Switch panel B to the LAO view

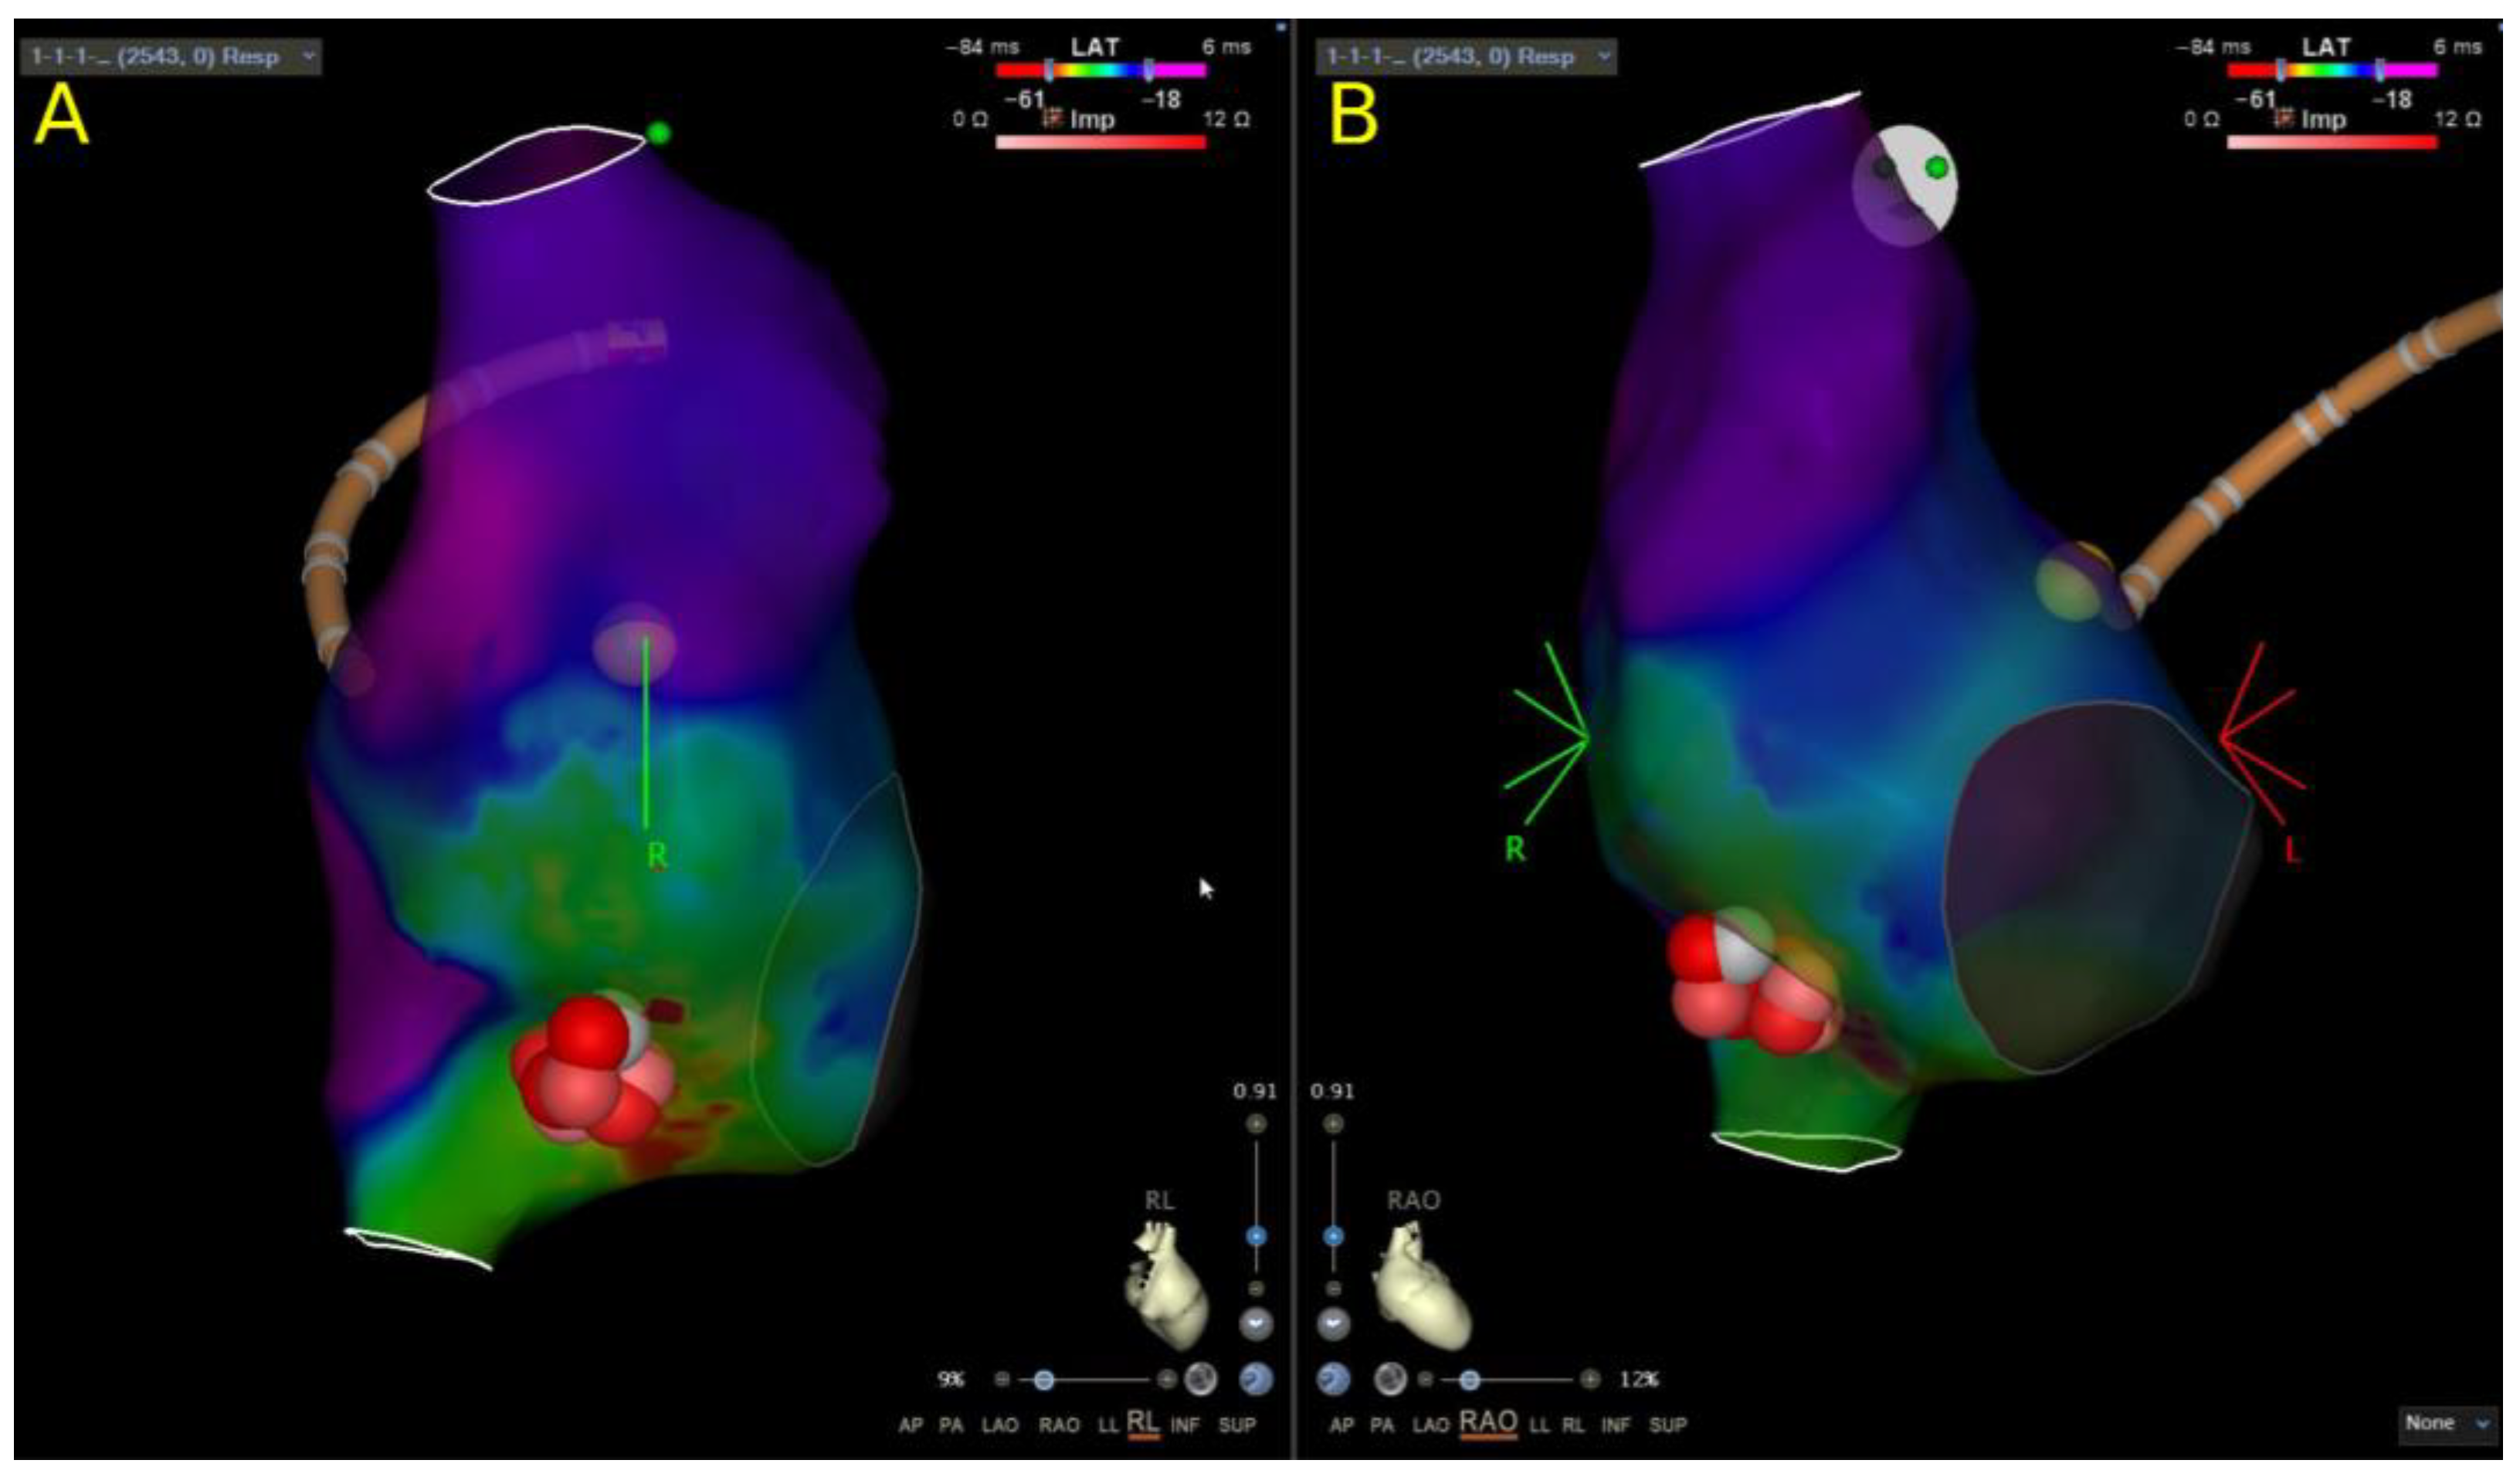[x=1430, y=1425]
